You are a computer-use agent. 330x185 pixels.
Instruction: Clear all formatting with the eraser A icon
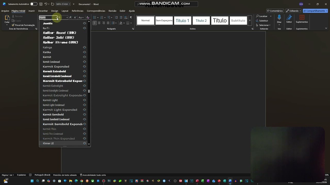pyautogui.click(x=88, y=17)
